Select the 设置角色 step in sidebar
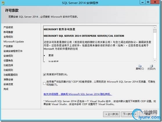Image resolution: width=162 pixels, height=122 pixels. tap(8, 61)
